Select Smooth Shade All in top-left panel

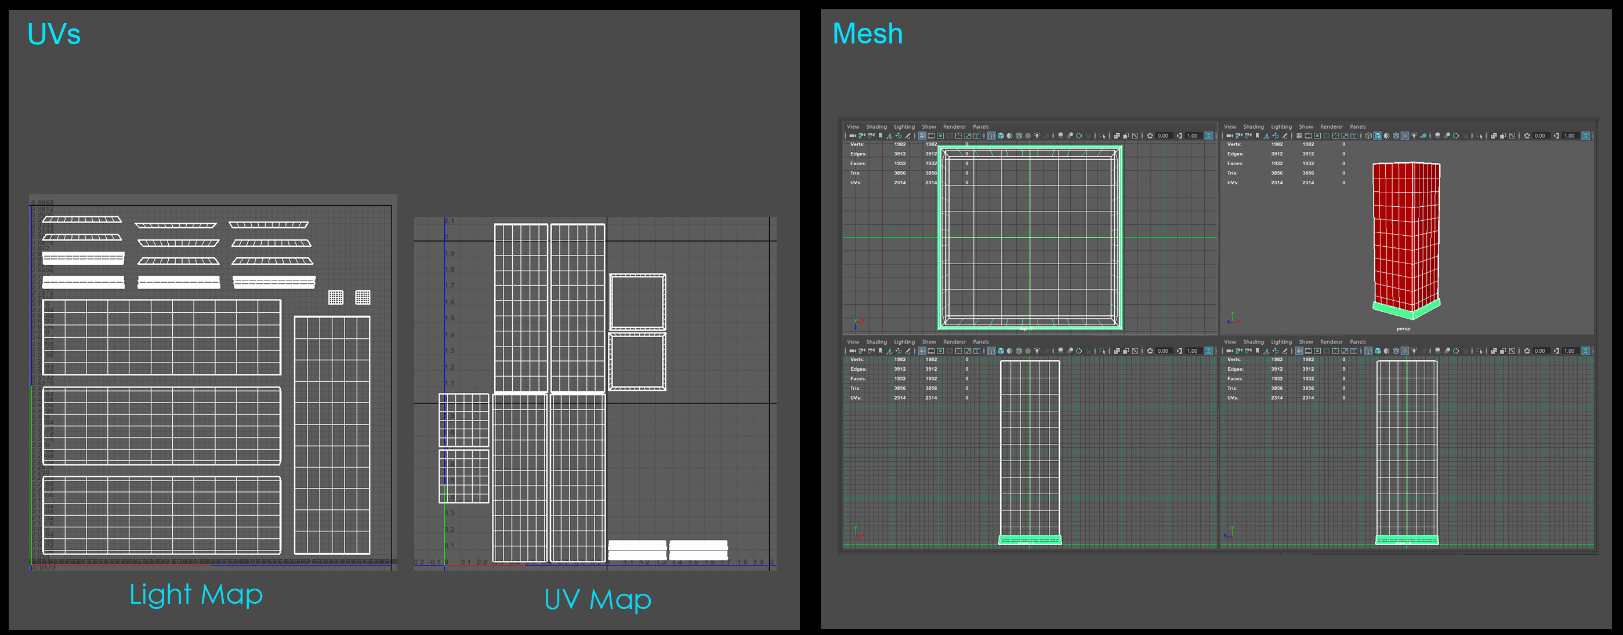tap(1001, 136)
